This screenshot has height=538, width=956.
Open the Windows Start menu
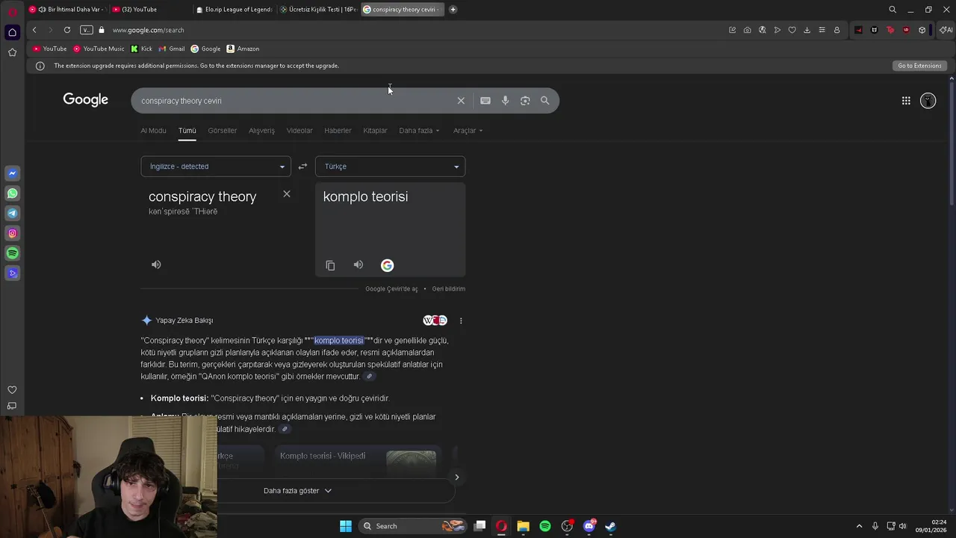[x=346, y=526]
